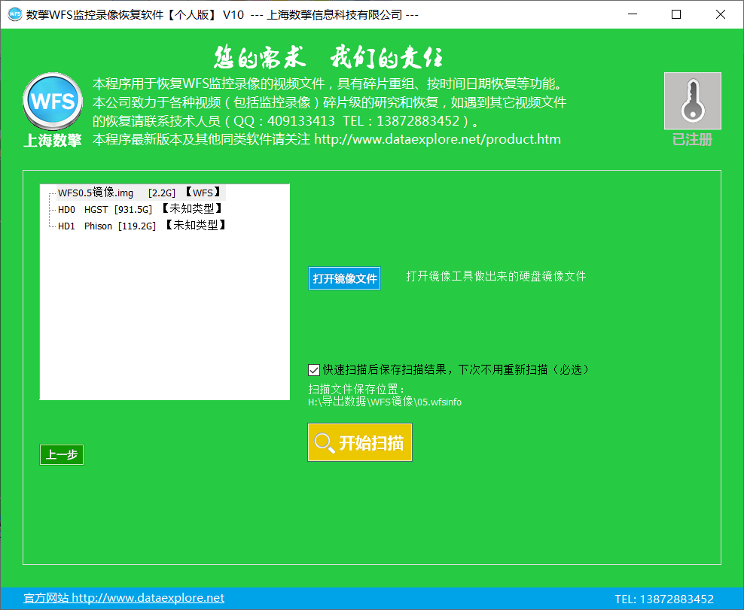744x610 pixels.
Task: Click scan file path 05.wfsinfo text
Action: pos(385,402)
